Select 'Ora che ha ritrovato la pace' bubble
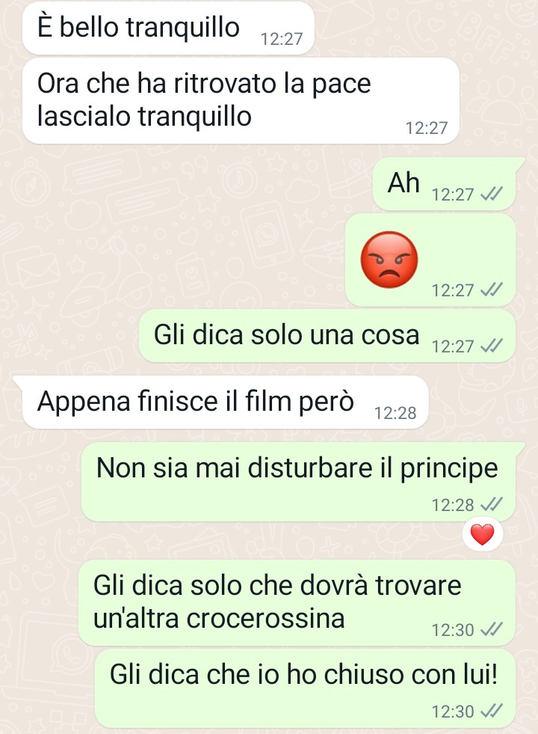The image size is (538, 734). tap(241, 101)
